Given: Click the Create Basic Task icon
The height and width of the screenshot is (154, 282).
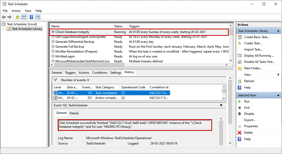Looking at the screenshot, I should point(240,37).
